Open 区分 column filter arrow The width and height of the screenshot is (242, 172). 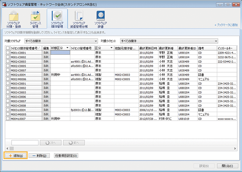112,48
